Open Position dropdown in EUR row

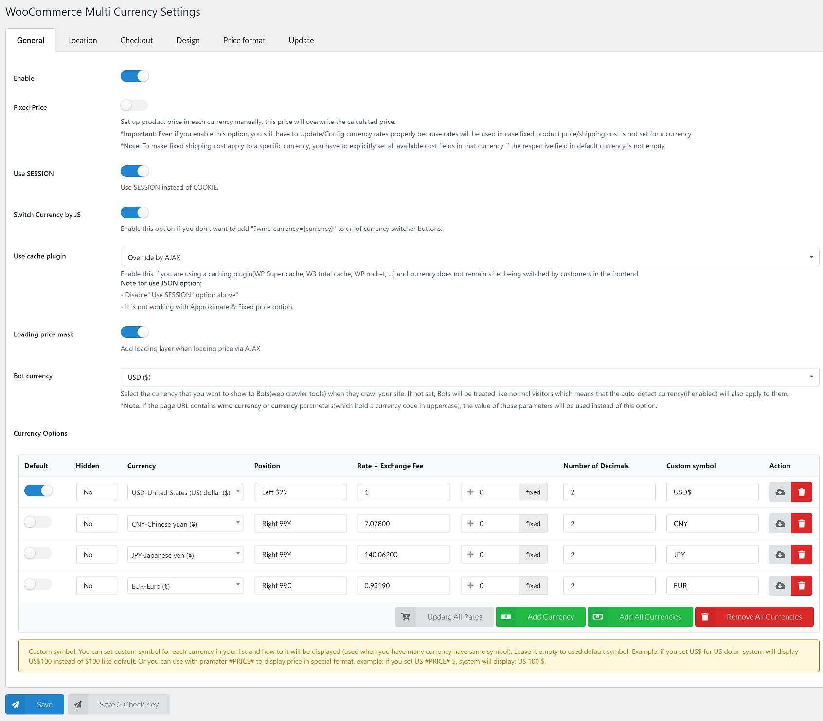301,585
